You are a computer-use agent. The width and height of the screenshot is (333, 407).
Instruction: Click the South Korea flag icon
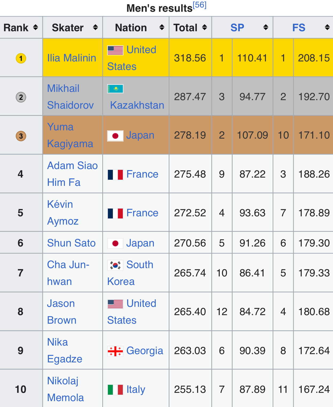point(115,265)
